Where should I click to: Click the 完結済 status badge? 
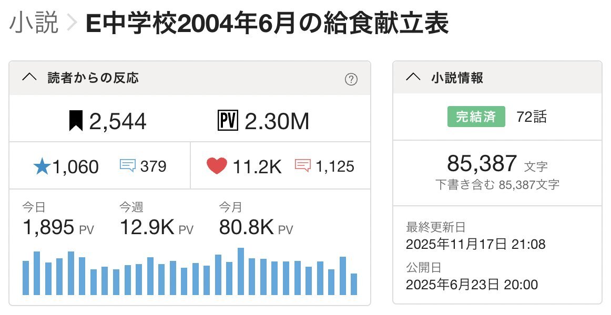coord(476,117)
